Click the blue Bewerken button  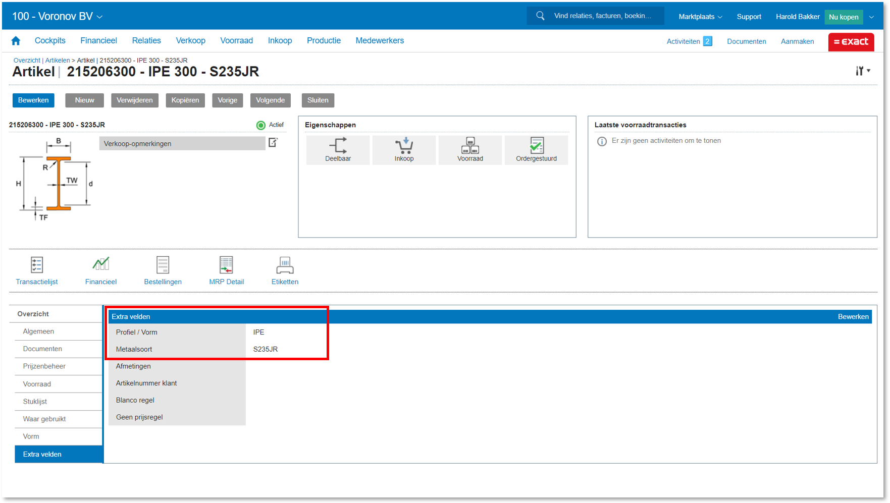tap(33, 100)
